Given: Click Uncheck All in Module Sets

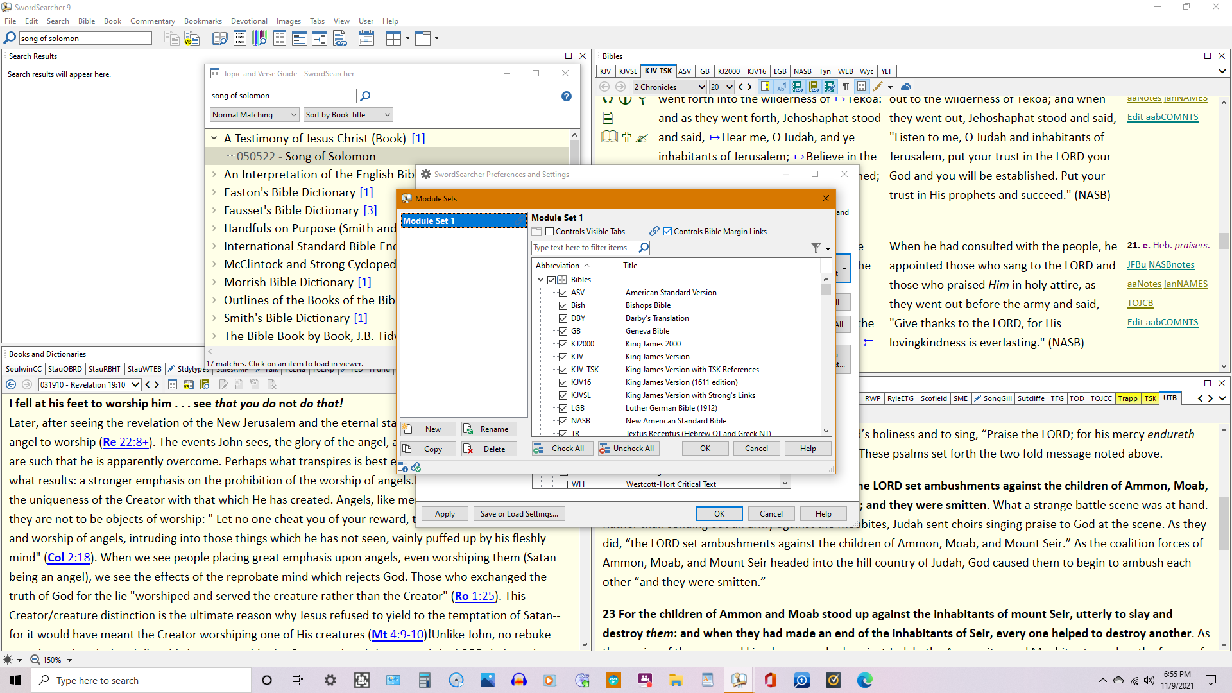Looking at the screenshot, I should [x=628, y=449].
